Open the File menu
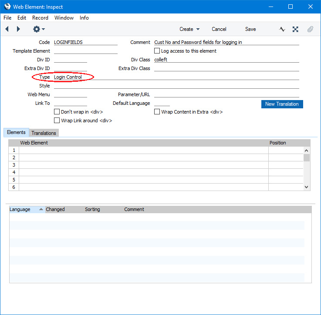This screenshot has width=321, height=315. tap(7, 18)
